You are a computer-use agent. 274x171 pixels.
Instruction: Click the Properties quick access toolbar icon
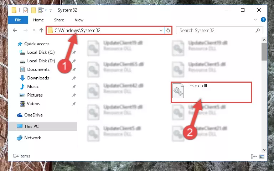click(26, 10)
